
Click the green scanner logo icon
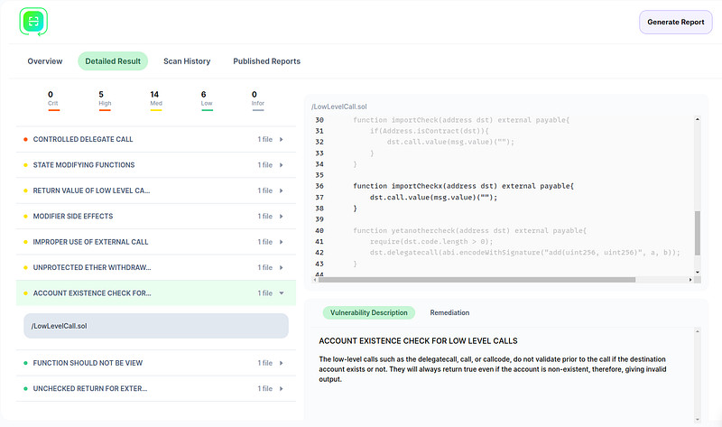coord(33,22)
